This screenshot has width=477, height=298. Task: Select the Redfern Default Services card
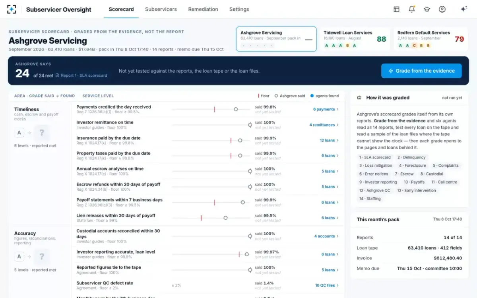(x=430, y=39)
